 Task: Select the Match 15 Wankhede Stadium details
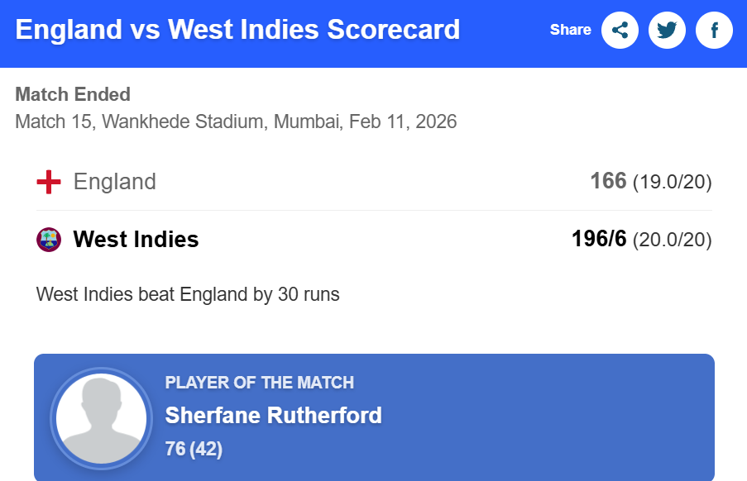click(x=236, y=121)
